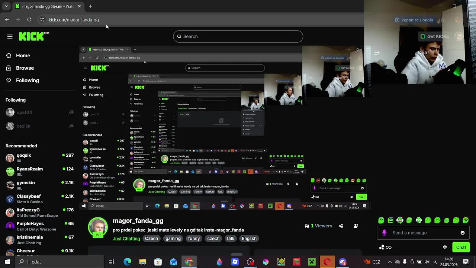Open recommended channel qoqsik with 297 viewers
Viewport: 476px width, 268px height.
(39, 158)
